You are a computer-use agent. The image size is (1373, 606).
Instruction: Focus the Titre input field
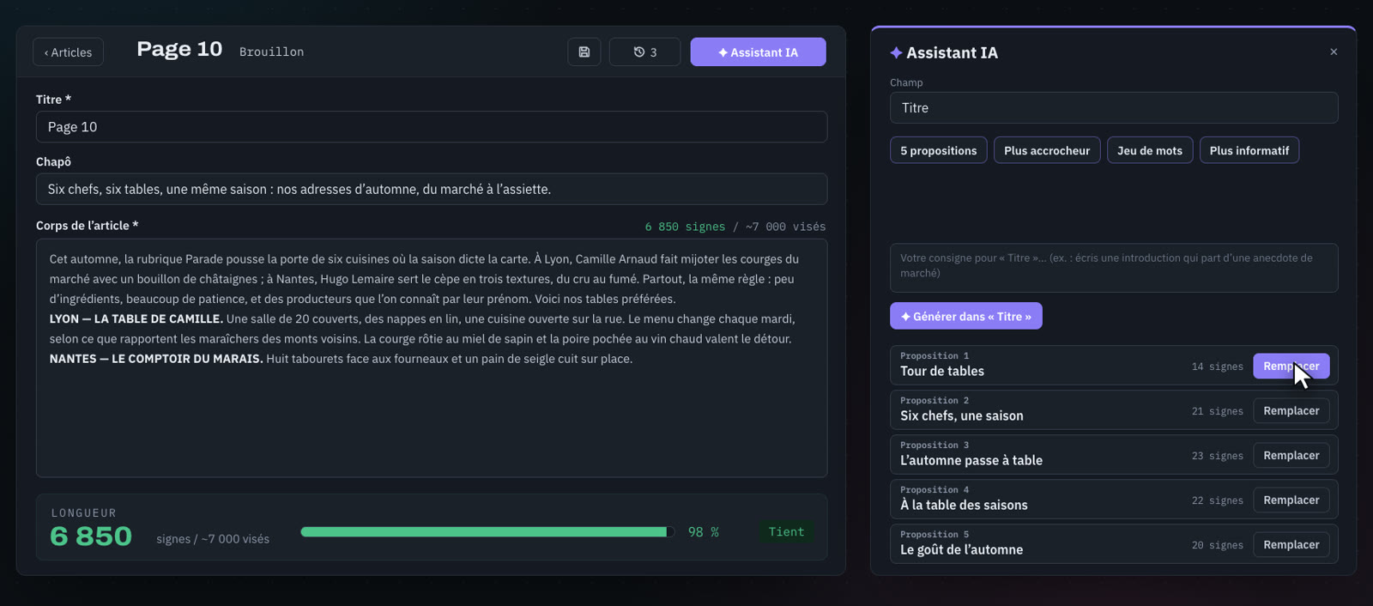pyautogui.click(x=431, y=127)
